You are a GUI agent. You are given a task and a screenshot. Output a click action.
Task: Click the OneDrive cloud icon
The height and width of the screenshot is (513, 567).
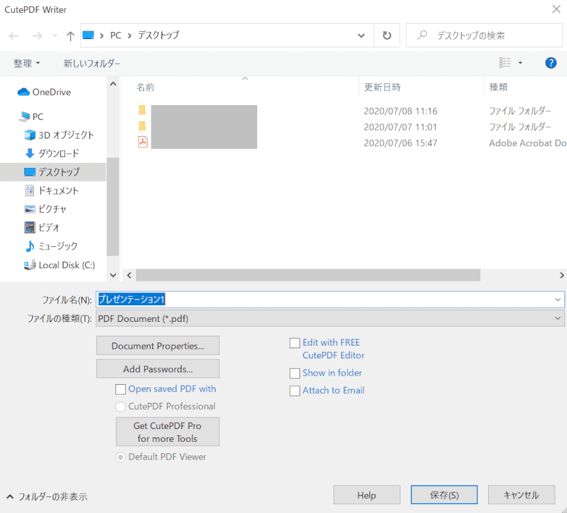(24, 92)
